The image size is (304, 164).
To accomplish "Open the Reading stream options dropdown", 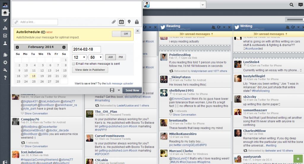I will point(224,27).
